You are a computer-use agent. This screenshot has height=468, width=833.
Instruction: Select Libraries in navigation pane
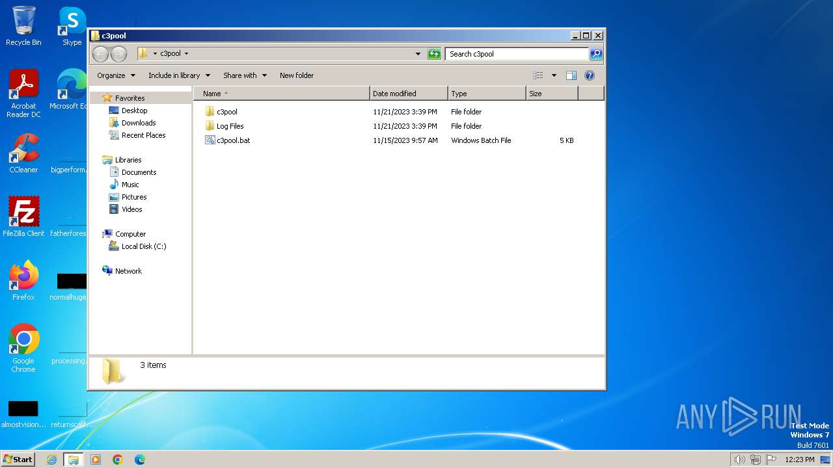(128, 160)
